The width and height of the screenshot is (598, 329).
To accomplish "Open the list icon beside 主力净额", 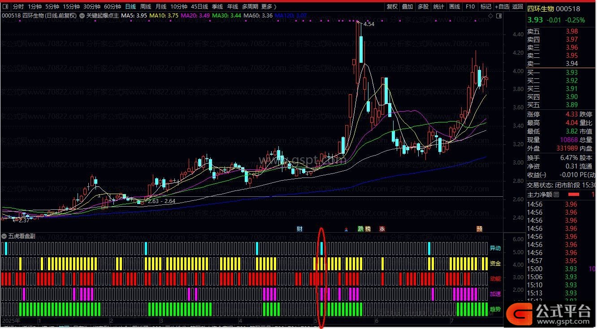I will pos(556,195).
